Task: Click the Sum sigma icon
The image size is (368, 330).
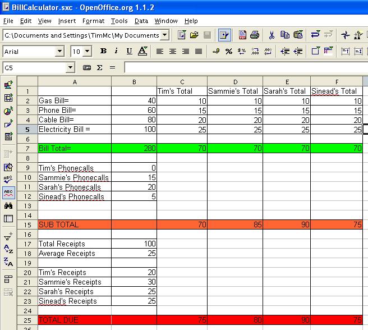Action: pyautogui.click(x=100, y=67)
